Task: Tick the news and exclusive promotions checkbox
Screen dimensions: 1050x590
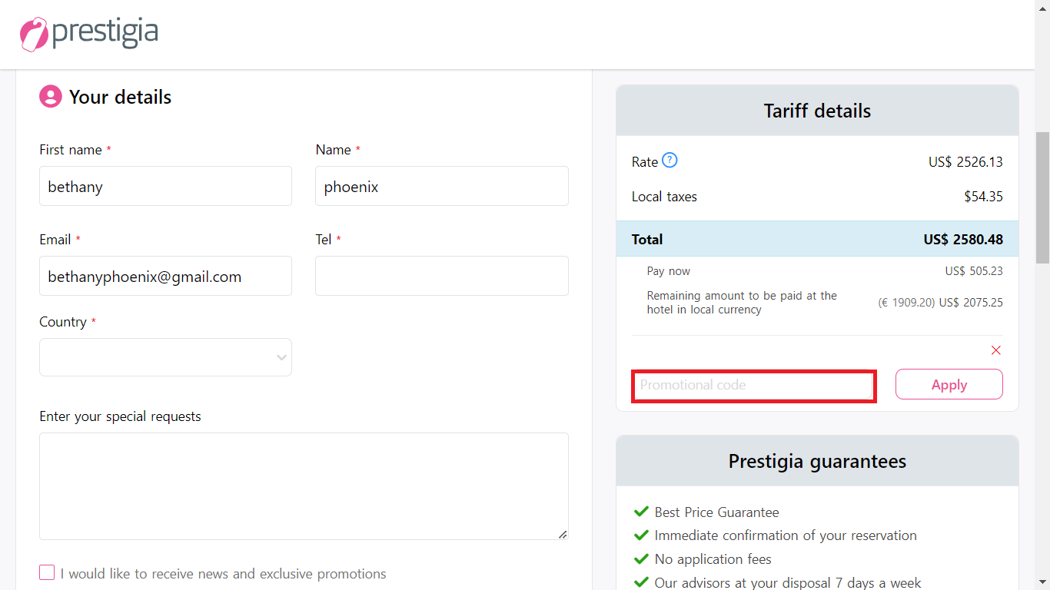Action: (47, 573)
